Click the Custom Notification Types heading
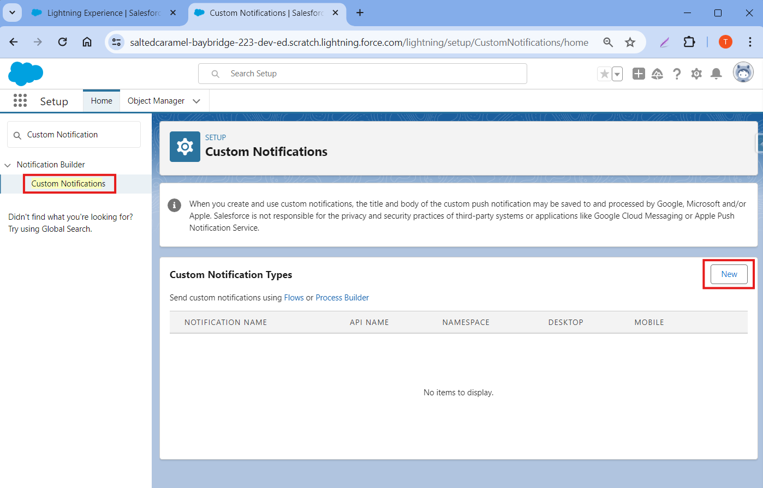 pyautogui.click(x=231, y=275)
